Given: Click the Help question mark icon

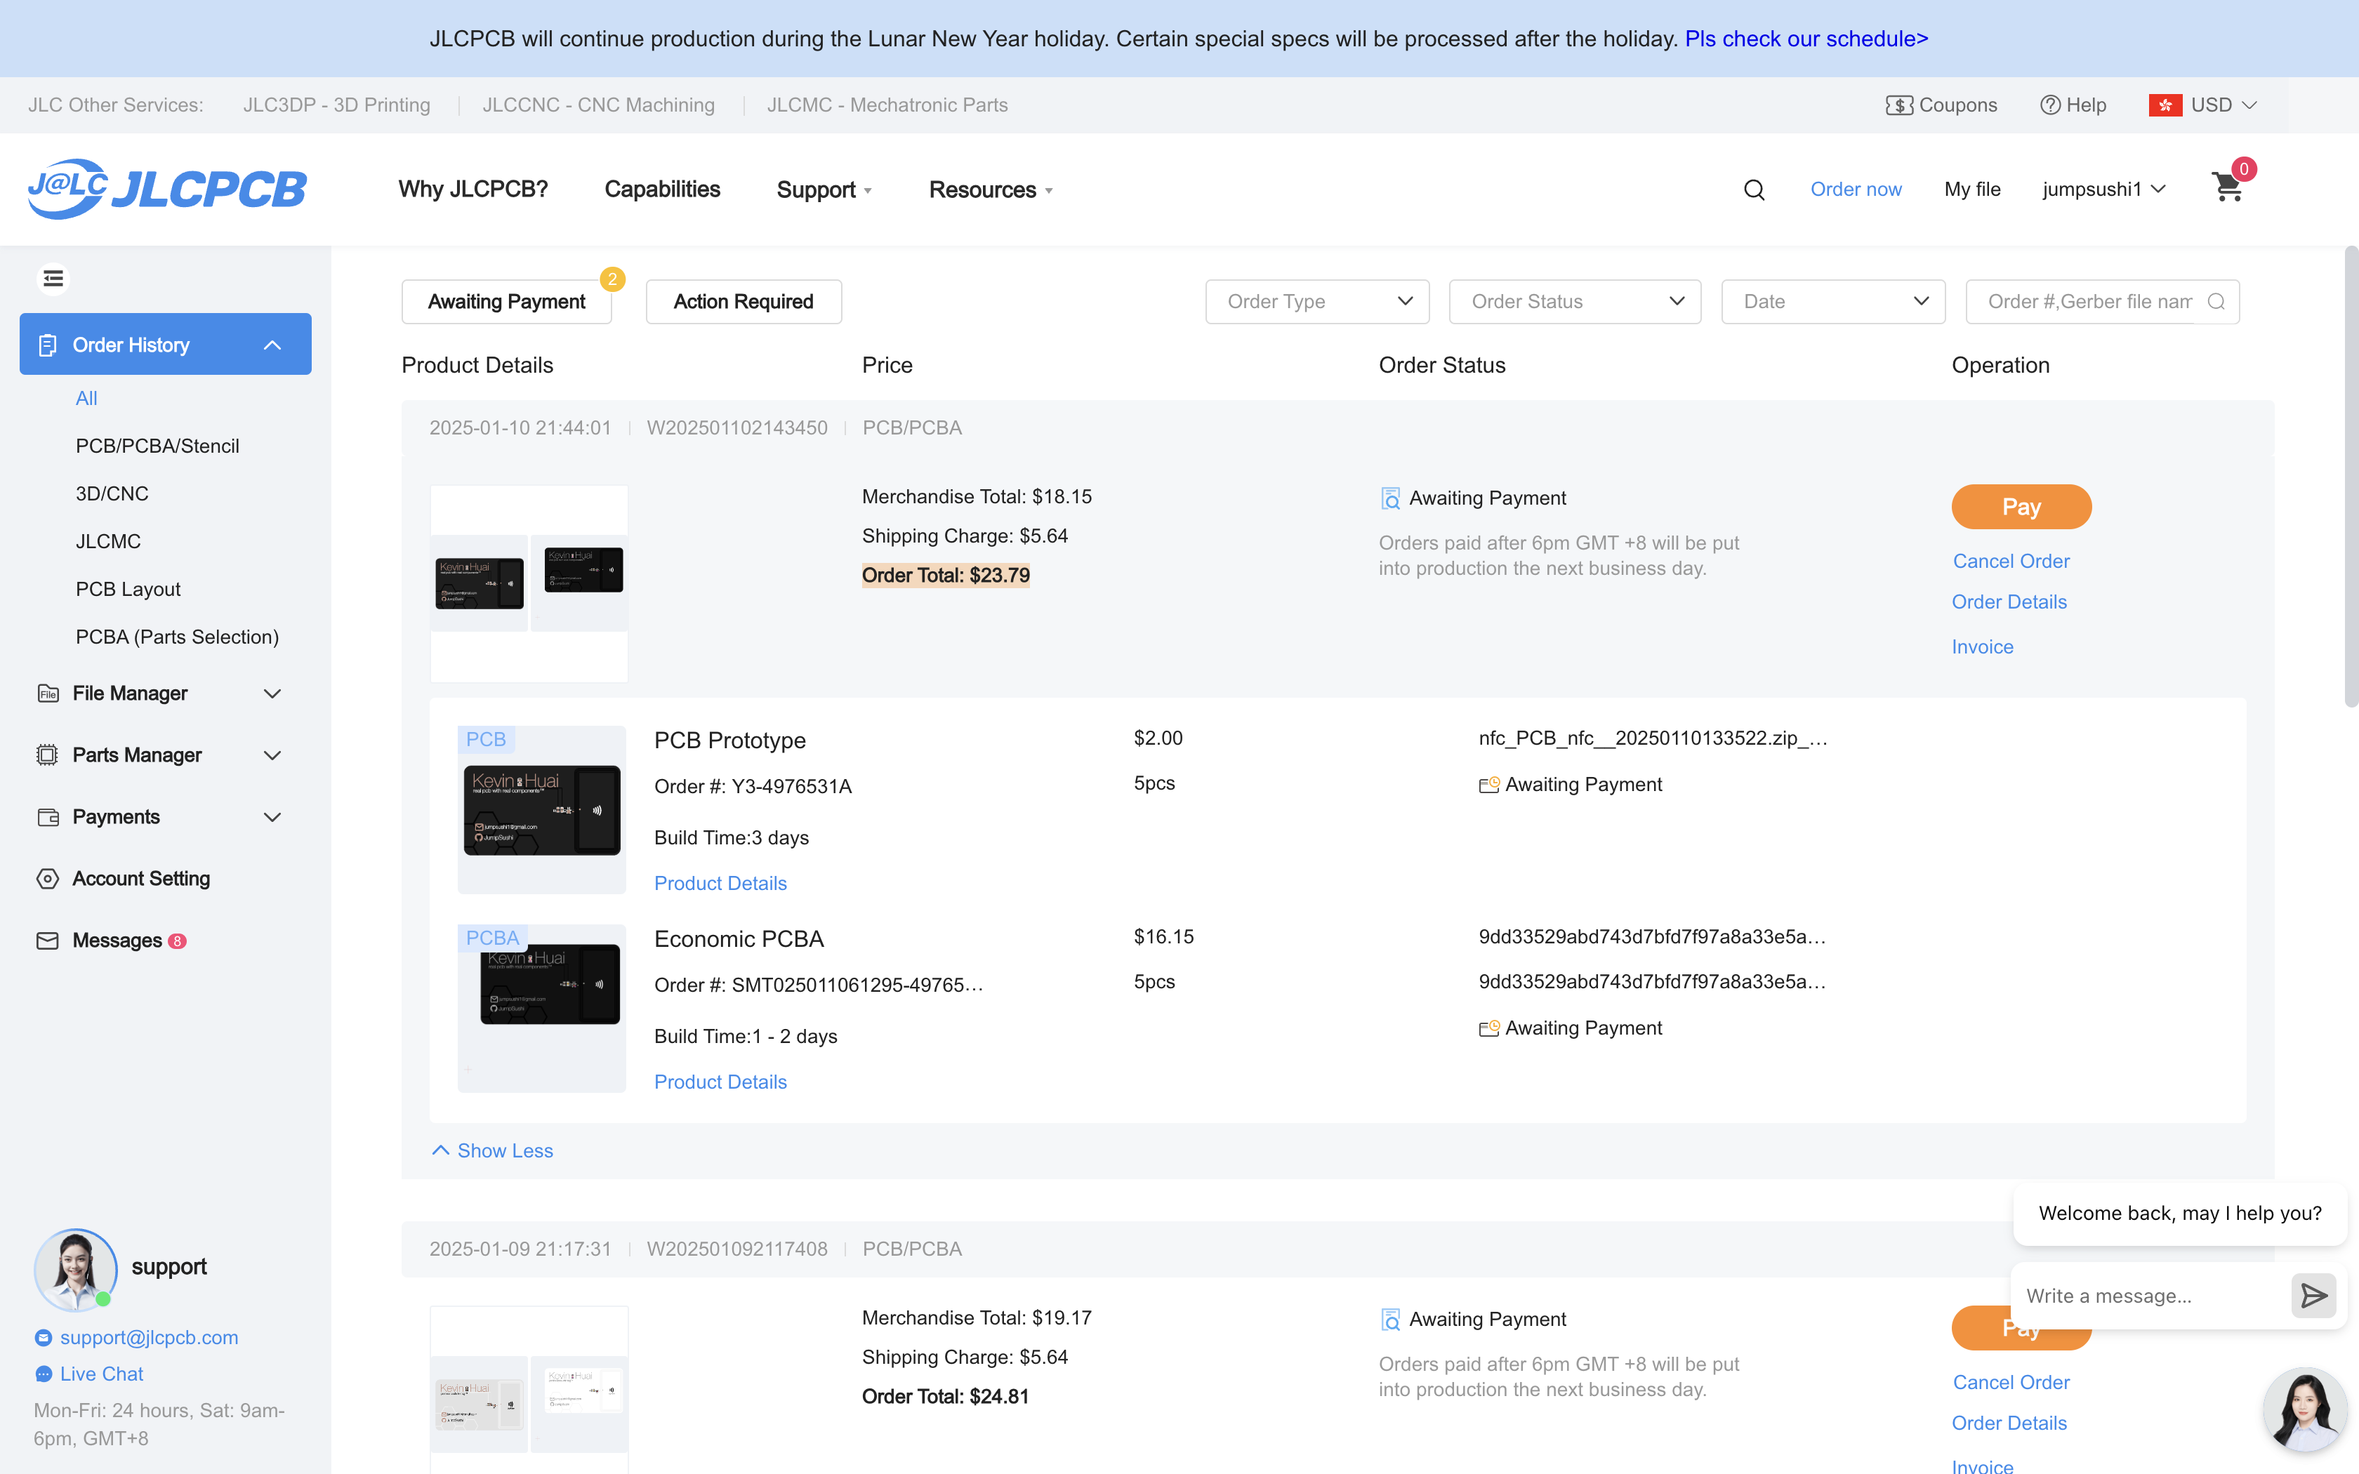Looking at the screenshot, I should 2050,105.
